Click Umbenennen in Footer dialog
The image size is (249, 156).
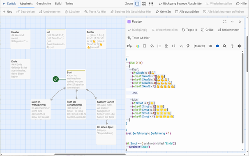coord(228,30)
